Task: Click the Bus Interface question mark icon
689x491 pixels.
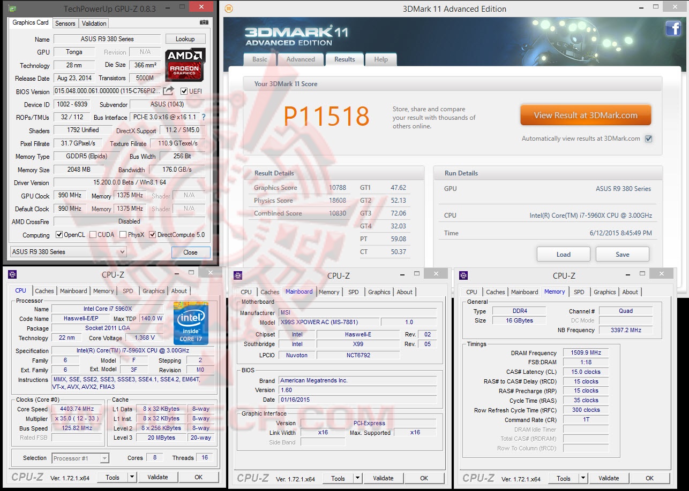Action: [x=203, y=117]
